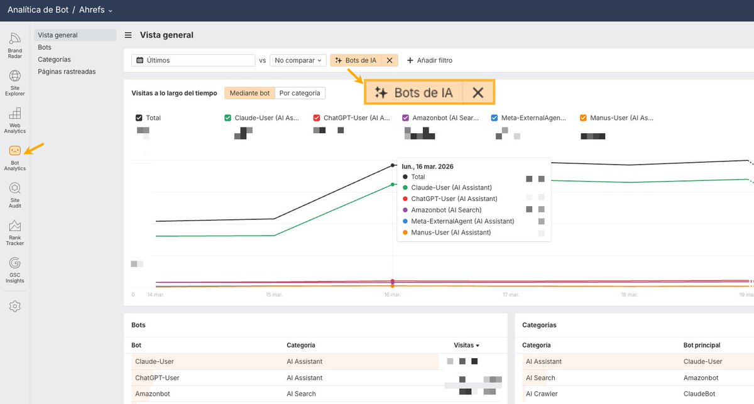Open settings gear in the sidebar
This screenshot has width=754, height=404.
tap(15, 306)
